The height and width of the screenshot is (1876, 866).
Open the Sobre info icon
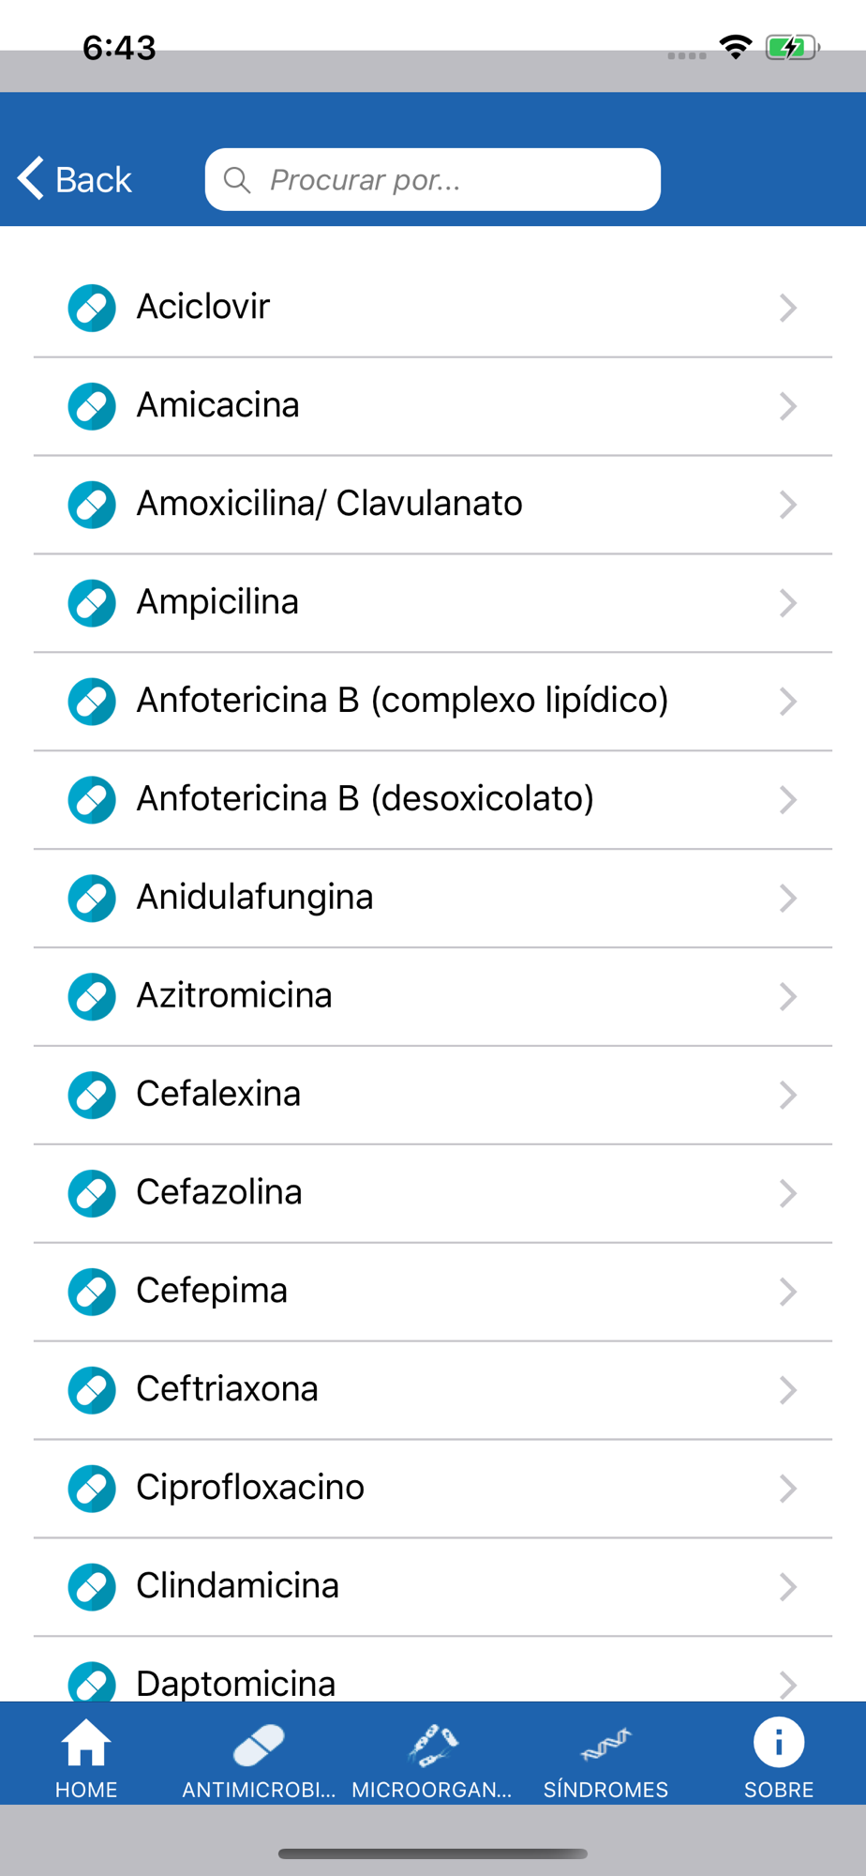(x=779, y=1742)
